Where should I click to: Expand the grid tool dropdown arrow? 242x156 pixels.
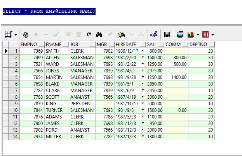pyautogui.click(x=16, y=35)
